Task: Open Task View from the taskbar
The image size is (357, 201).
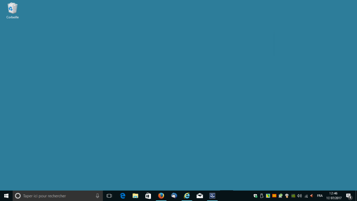Action: 109,196
